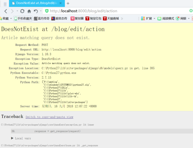Click the exception.py in inner traceback path
The width and height of the screenshot is (193, 148).
pos(47,124)
